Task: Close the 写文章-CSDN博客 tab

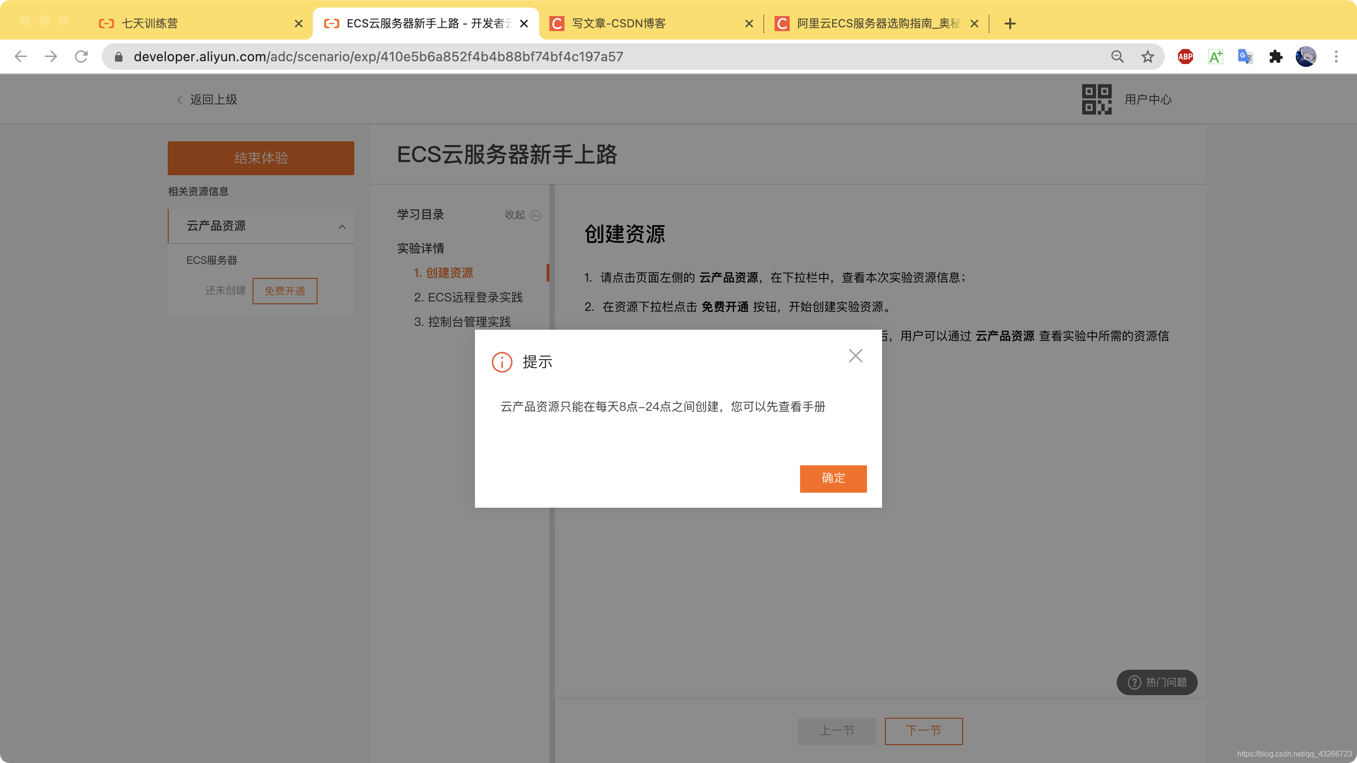Action: pos(749,24)
